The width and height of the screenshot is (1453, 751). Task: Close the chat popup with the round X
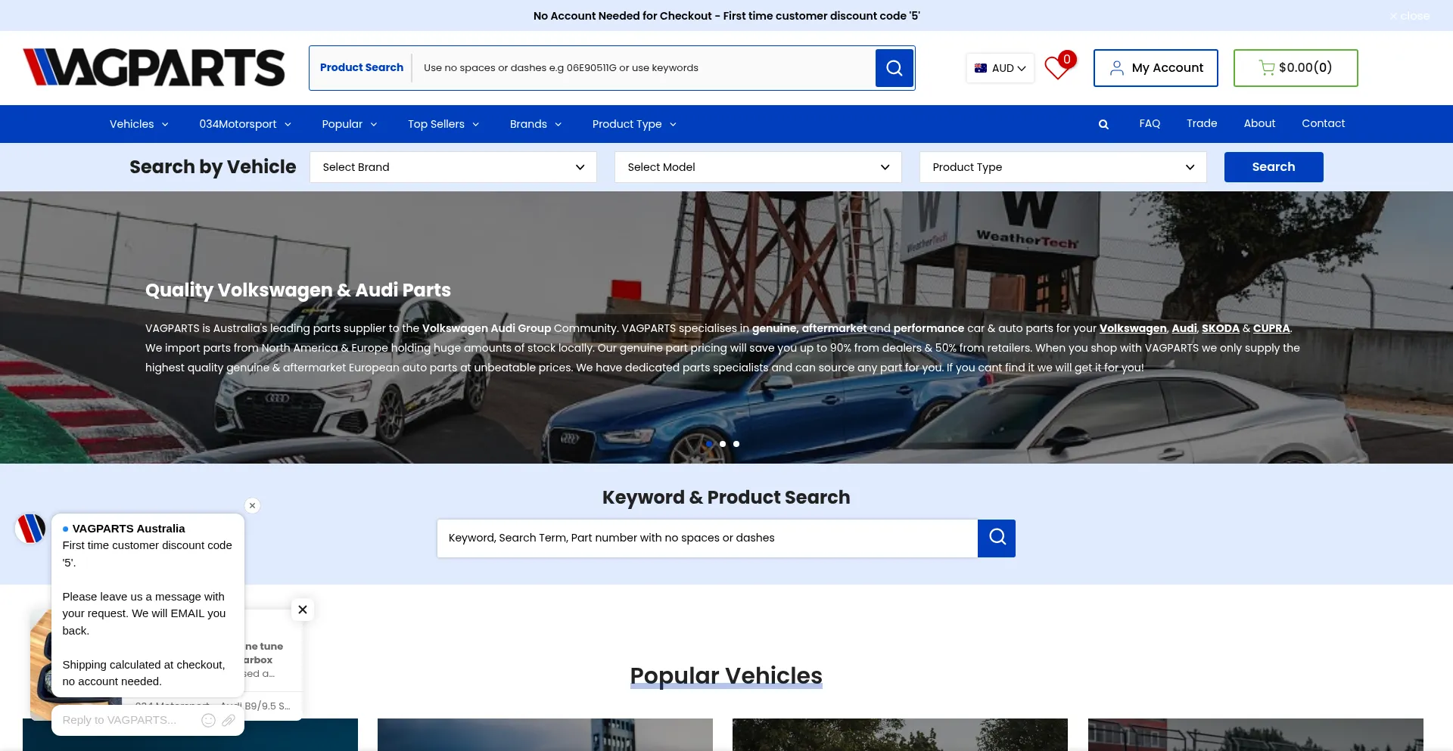[x=253, y=505]
